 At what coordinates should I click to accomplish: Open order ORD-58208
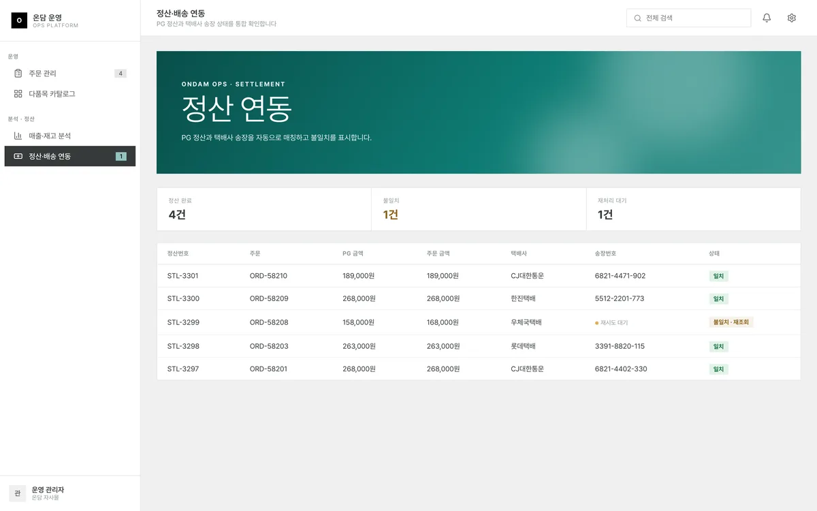269,322
